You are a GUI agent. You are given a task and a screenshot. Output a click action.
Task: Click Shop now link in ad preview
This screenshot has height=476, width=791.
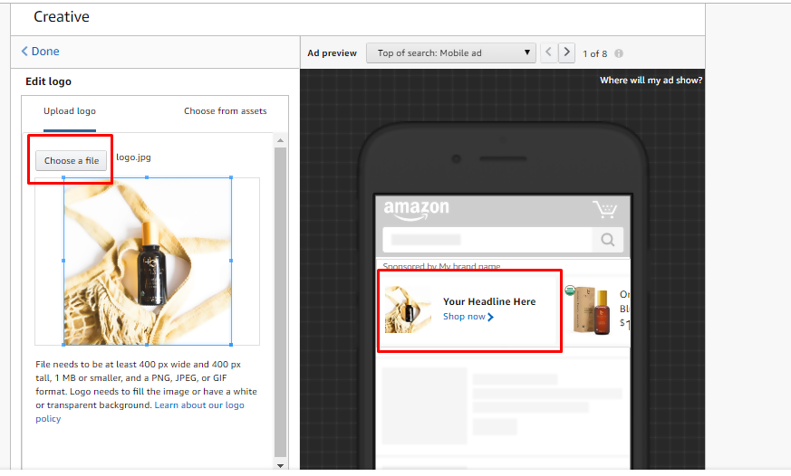(468, 317)
